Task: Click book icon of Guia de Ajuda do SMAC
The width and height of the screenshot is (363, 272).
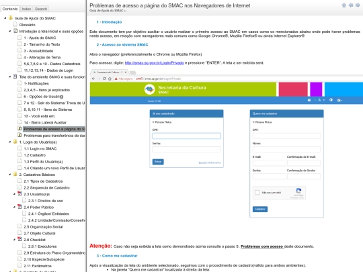Action: pyautogui.click(x=11, y=18)
